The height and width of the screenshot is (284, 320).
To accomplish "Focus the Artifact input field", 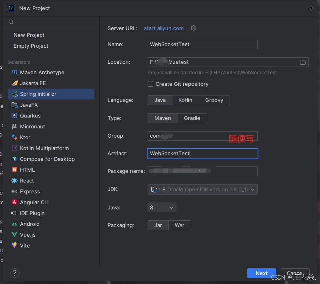I will click(x=202, y=154).
